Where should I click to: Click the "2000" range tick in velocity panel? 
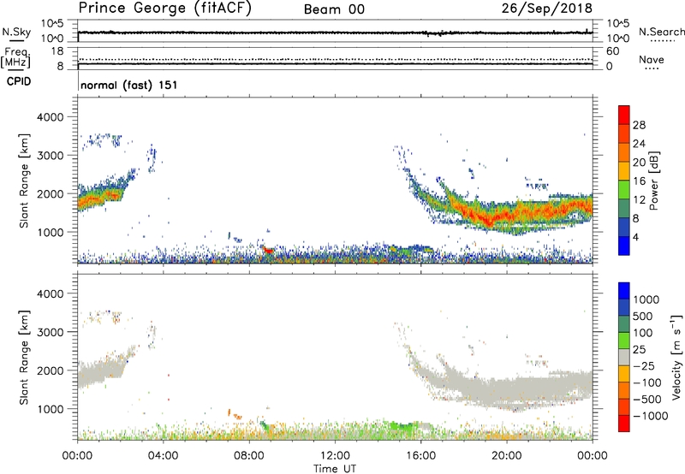point(50,370)
